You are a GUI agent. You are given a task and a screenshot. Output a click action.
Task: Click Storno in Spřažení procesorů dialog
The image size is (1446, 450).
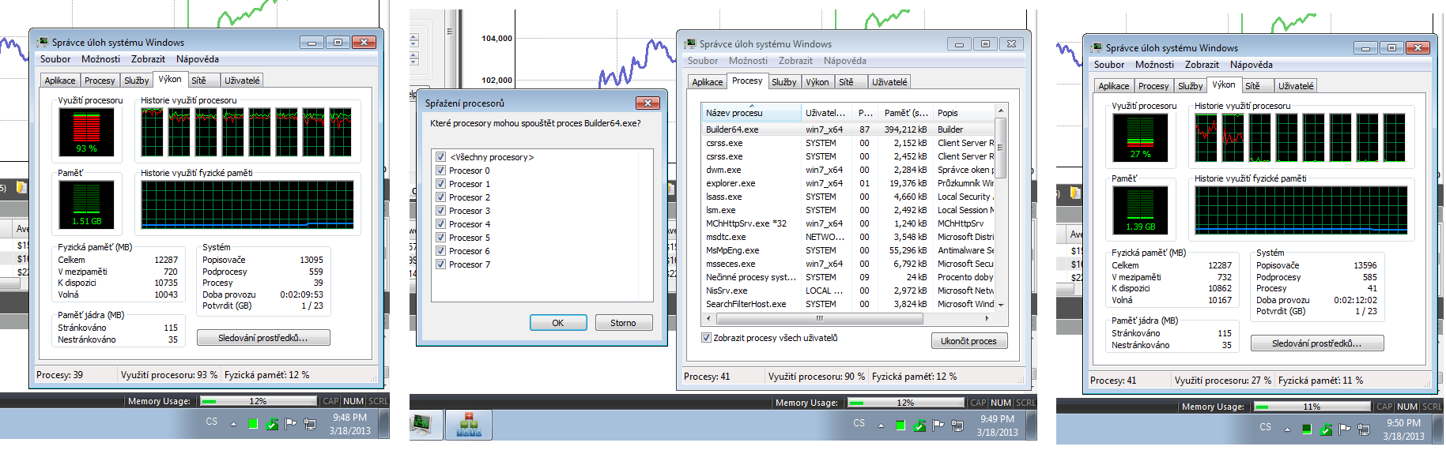click(x=623, y=323)
